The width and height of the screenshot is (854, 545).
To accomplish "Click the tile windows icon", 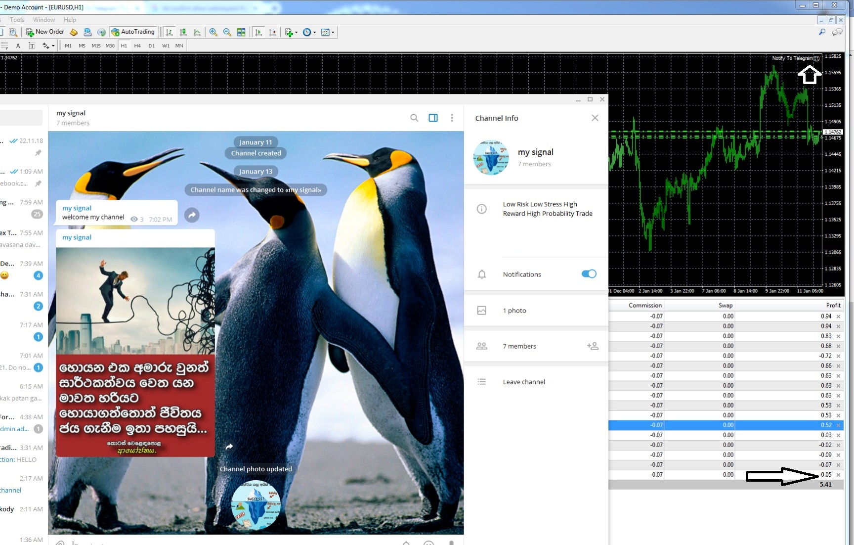I will (x=241, y=32).
